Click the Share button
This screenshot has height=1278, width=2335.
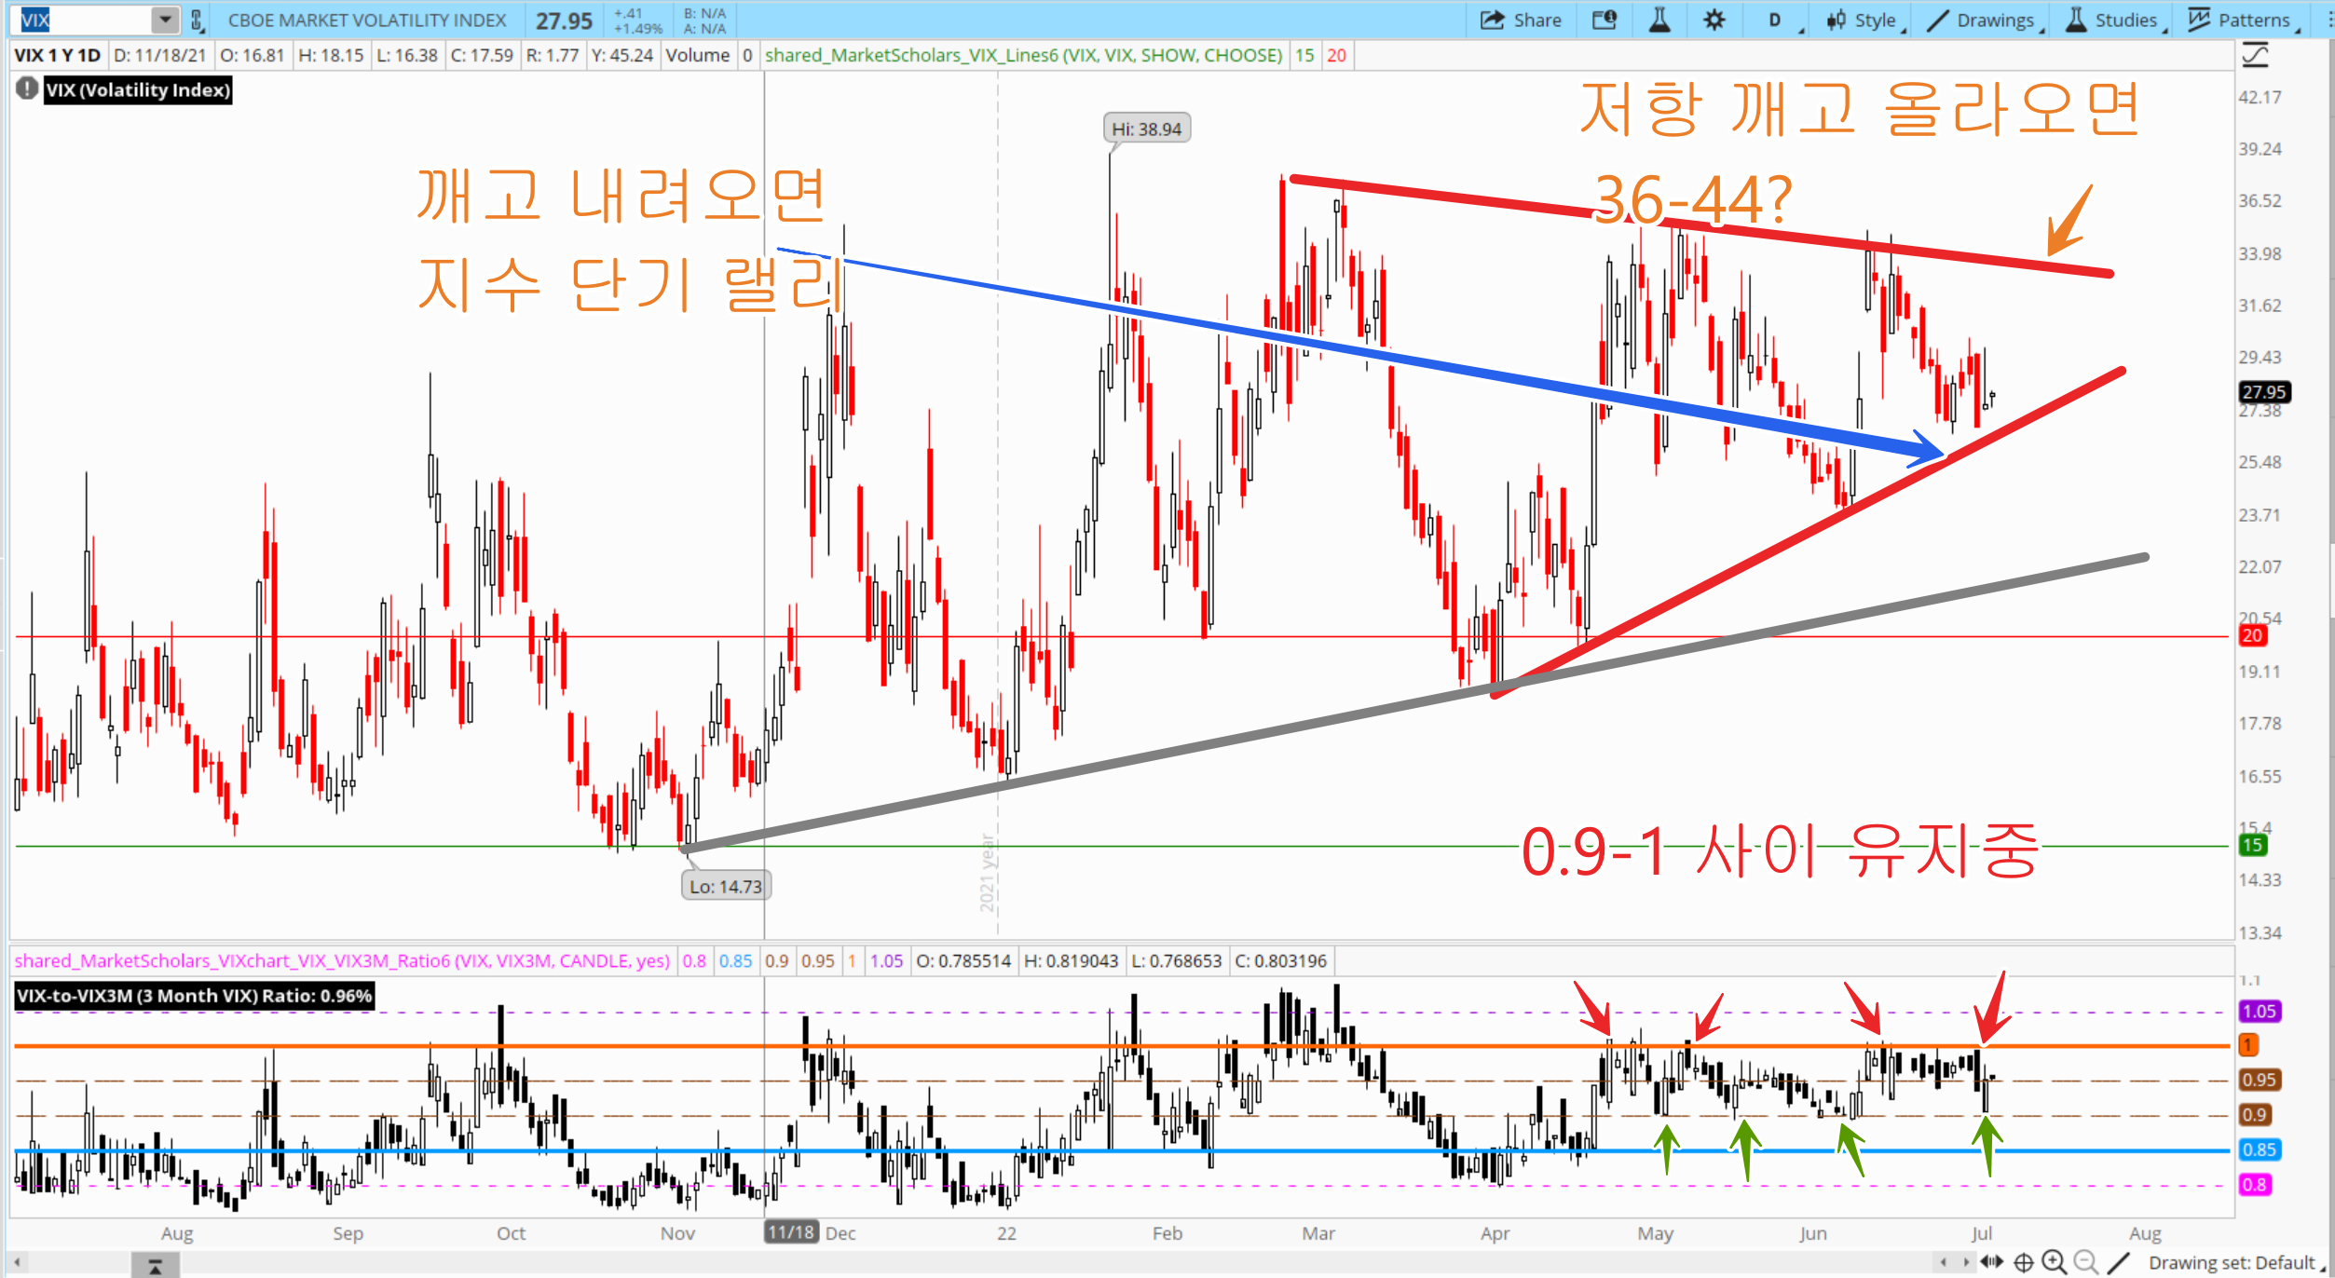tap(1521, 20)
